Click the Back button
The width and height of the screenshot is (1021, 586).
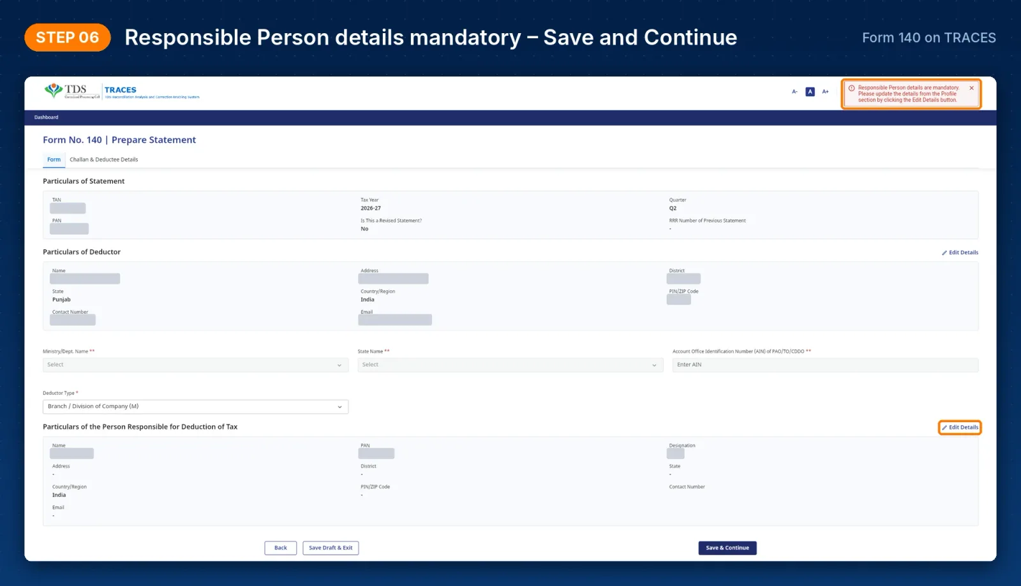coord(281,548)
